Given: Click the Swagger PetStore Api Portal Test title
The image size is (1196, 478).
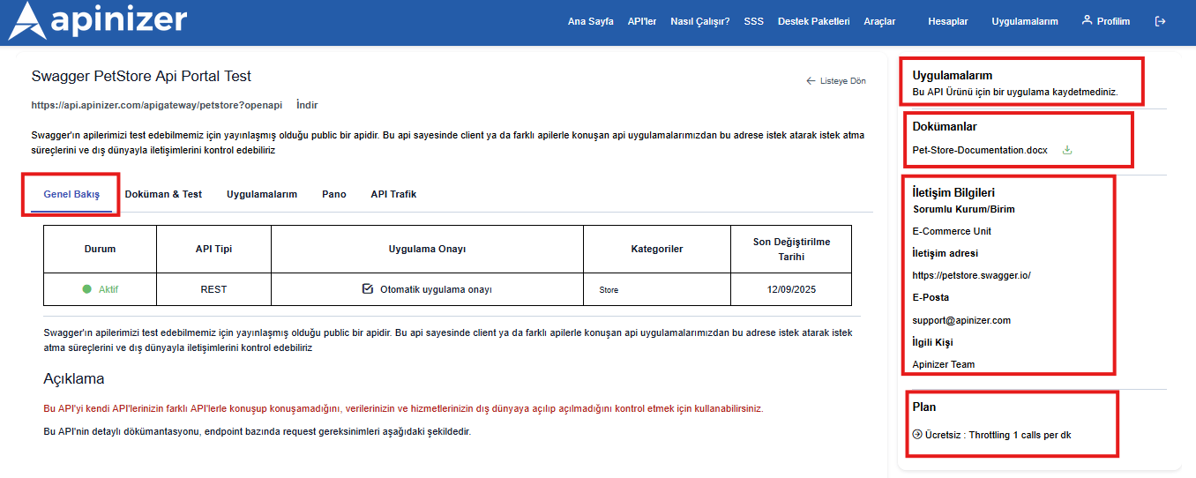Looking at the screenshot, I should click(x=141, y=77).
